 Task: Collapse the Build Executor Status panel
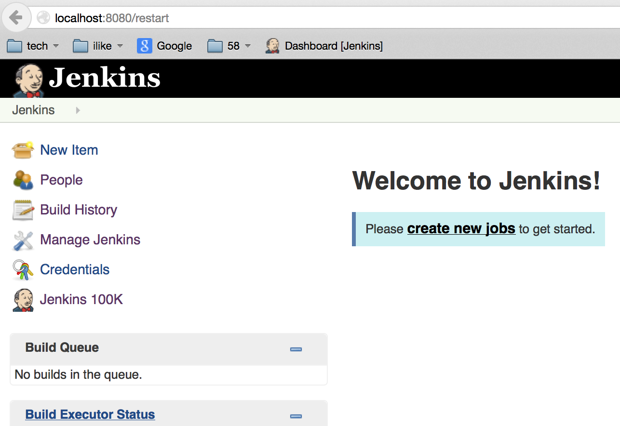(x=296, y=416)
